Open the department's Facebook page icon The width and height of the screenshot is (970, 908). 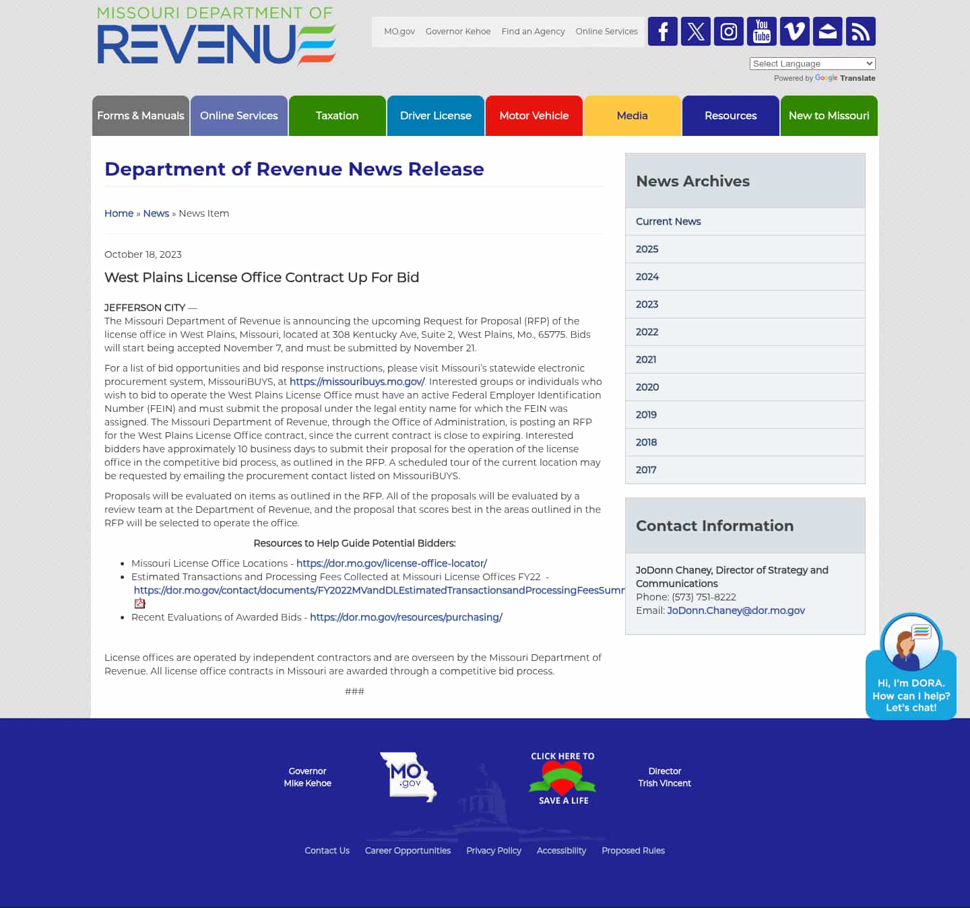(x=662, y=31)
